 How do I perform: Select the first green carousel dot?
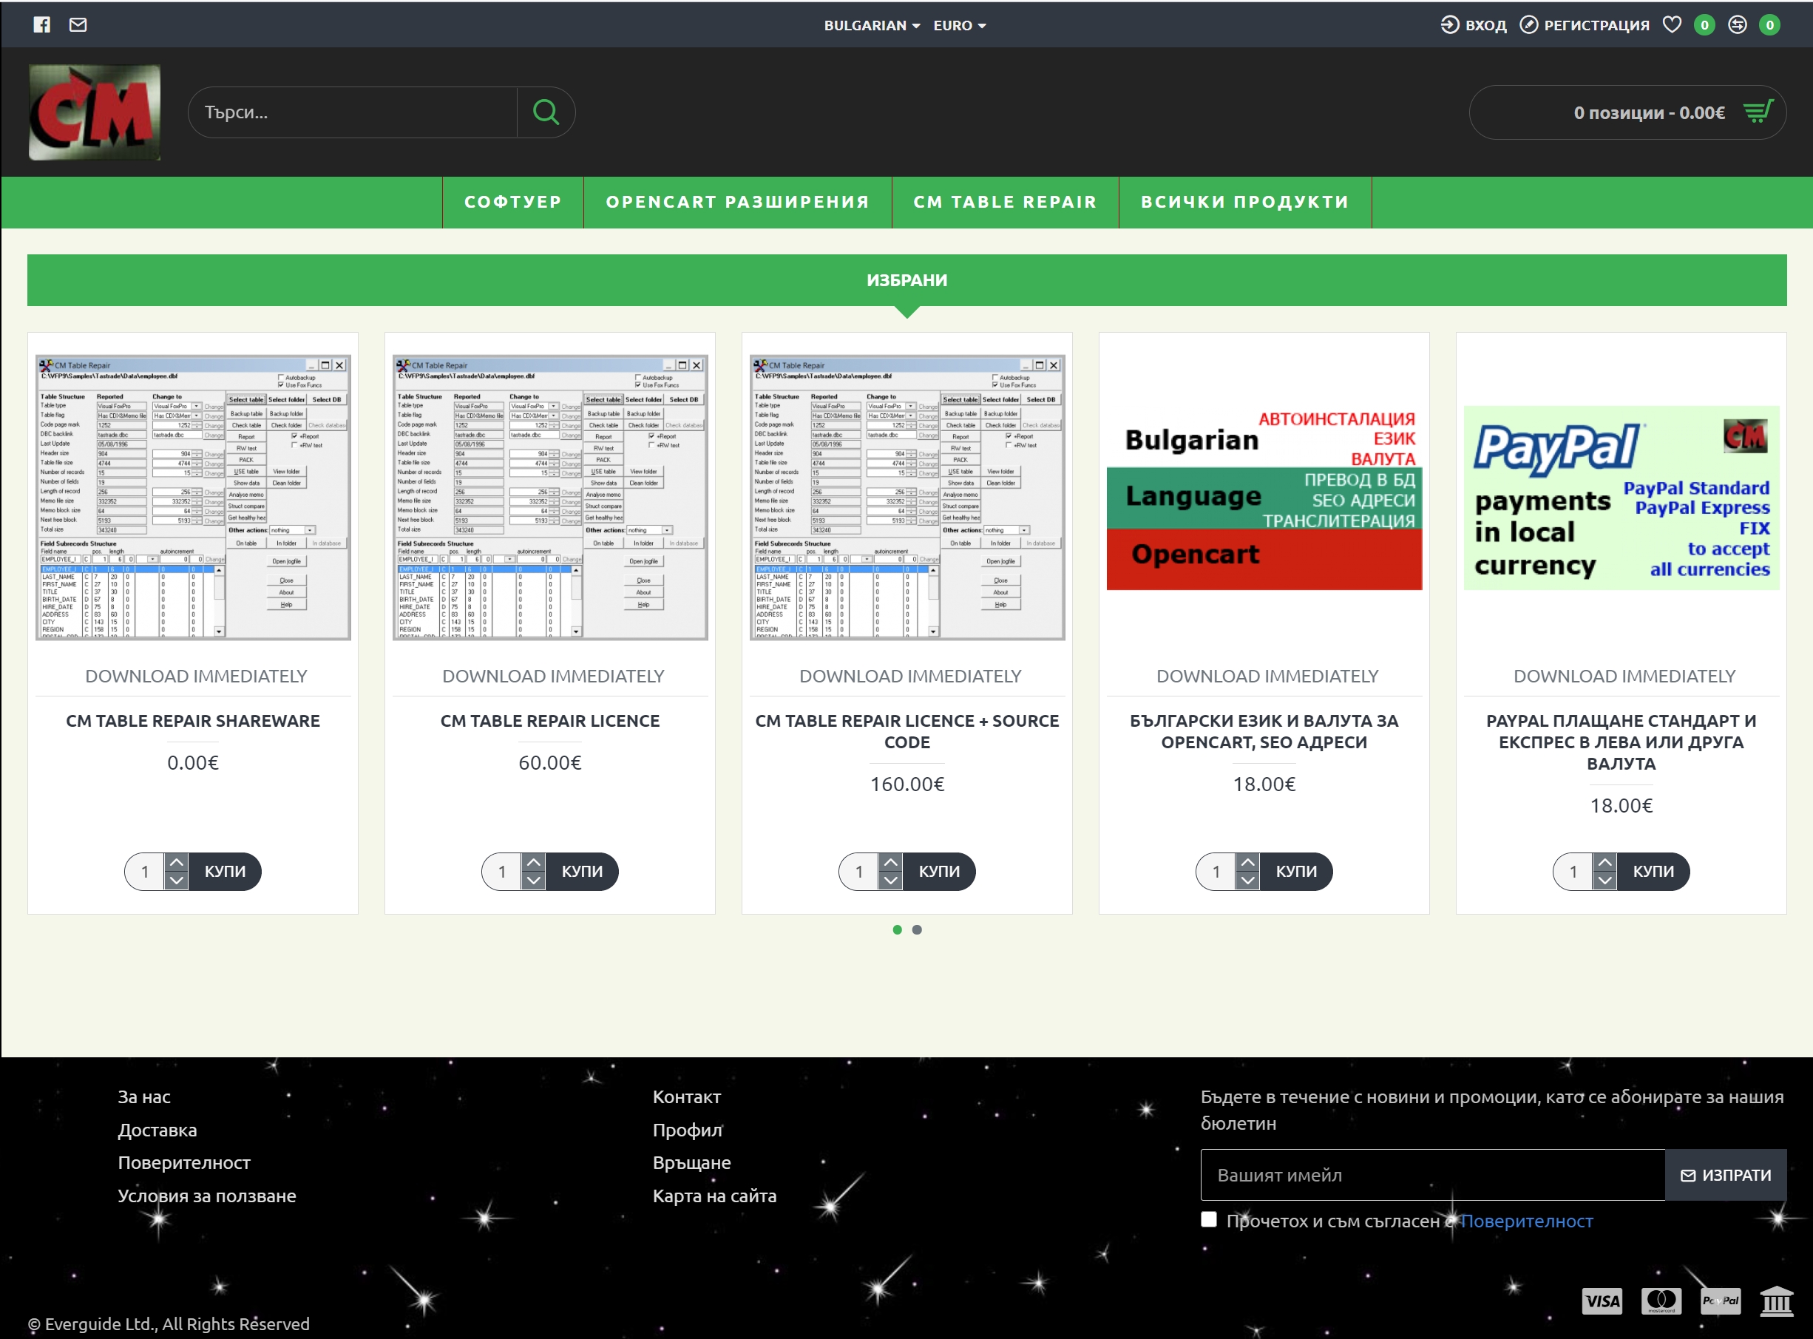(897, 929)
